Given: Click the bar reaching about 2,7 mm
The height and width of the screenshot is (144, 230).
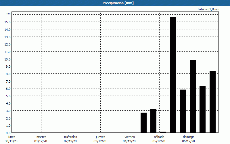Looking at the screenshot, I should pos(143,123).
